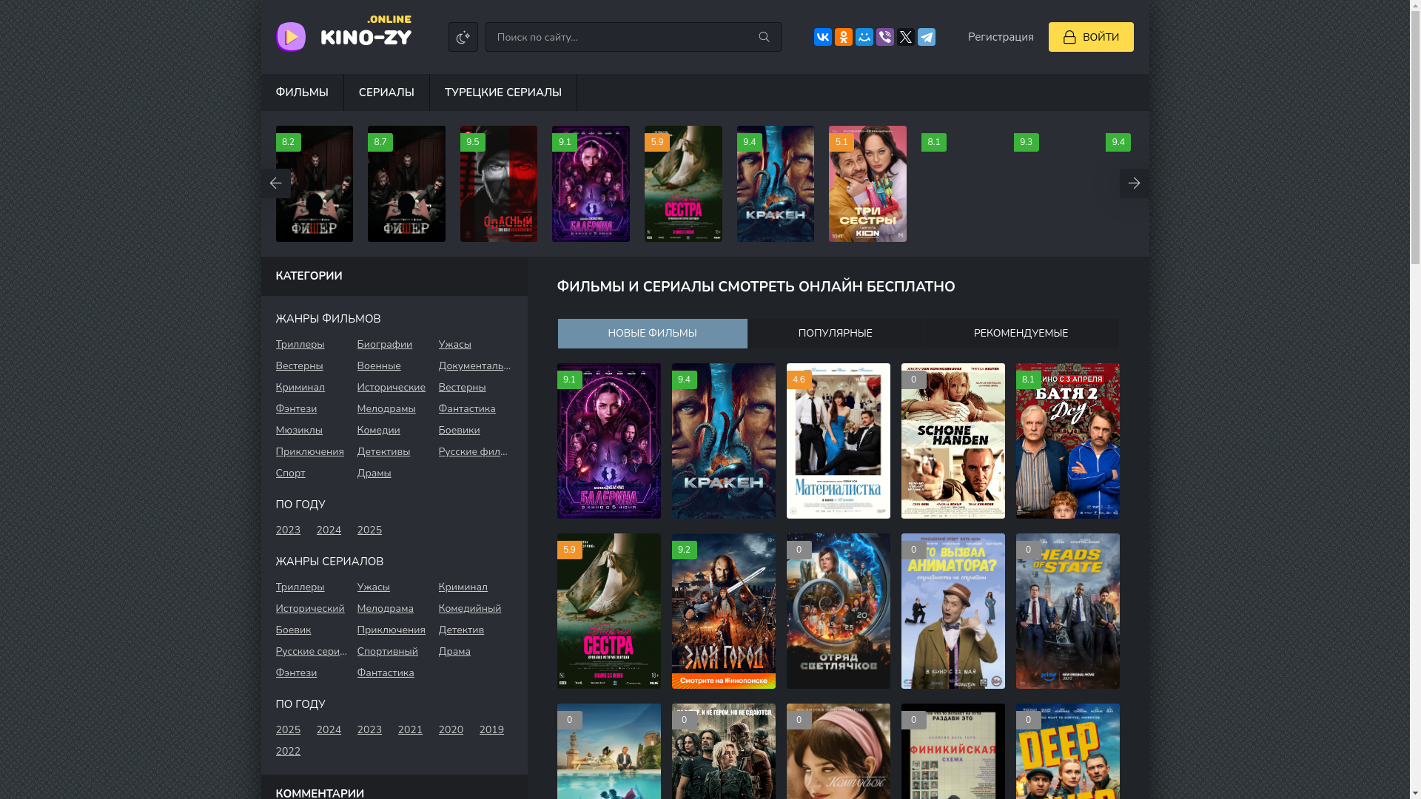
Task: Open Schone Handen movie poster
Action: (x=953, y=441)
